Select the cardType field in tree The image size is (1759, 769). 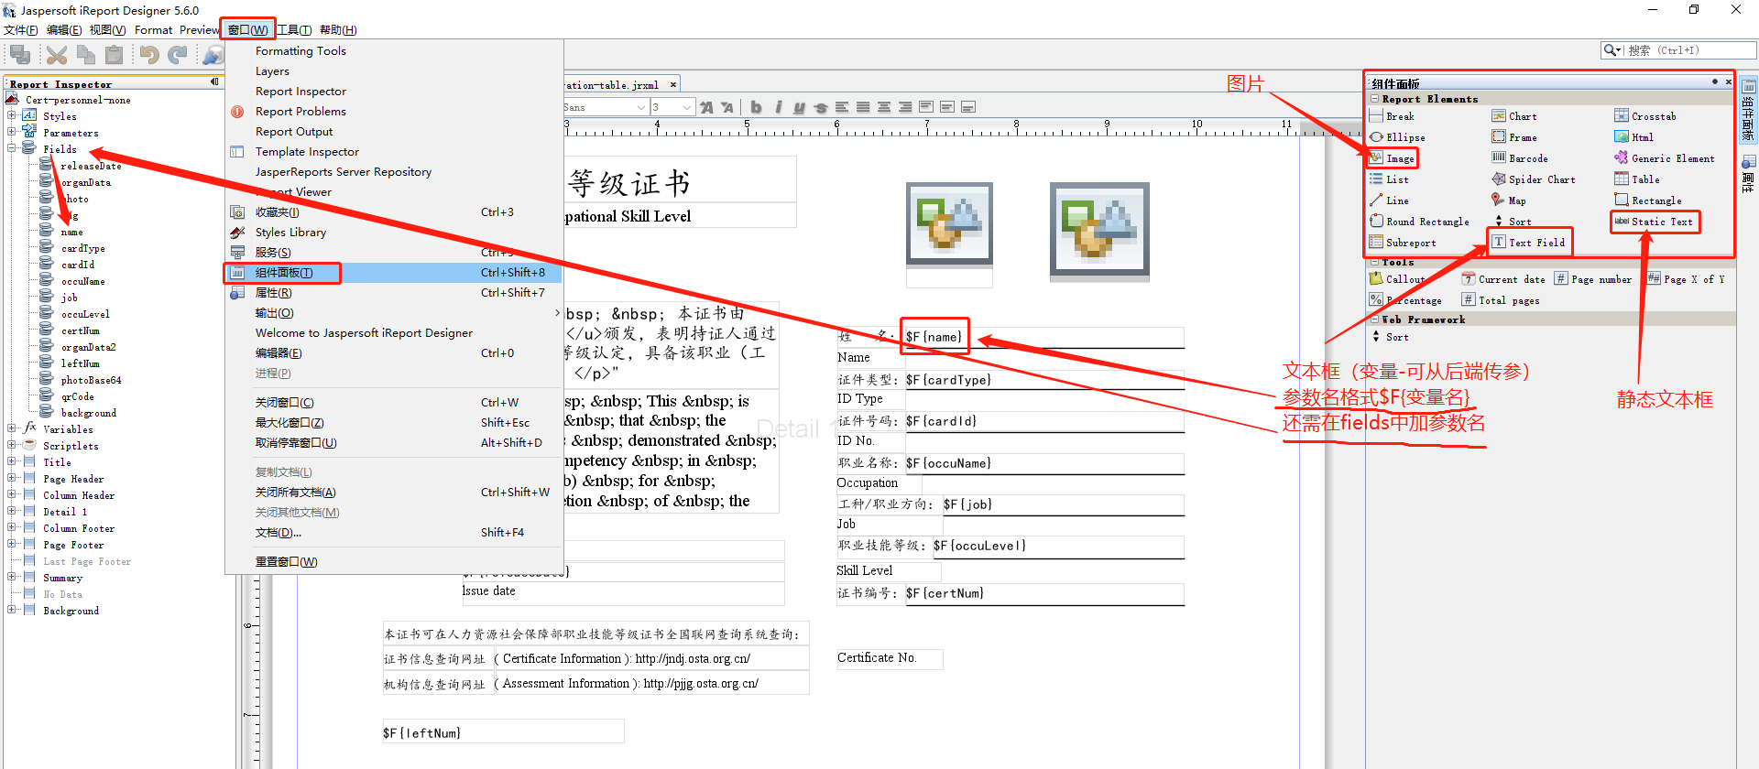[x=82, y=248]
